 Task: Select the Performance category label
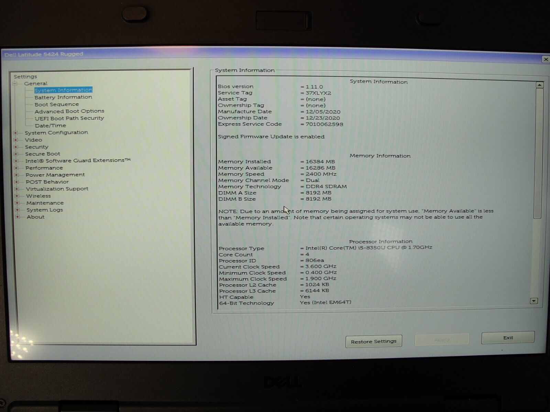click(x=44, y=168)
